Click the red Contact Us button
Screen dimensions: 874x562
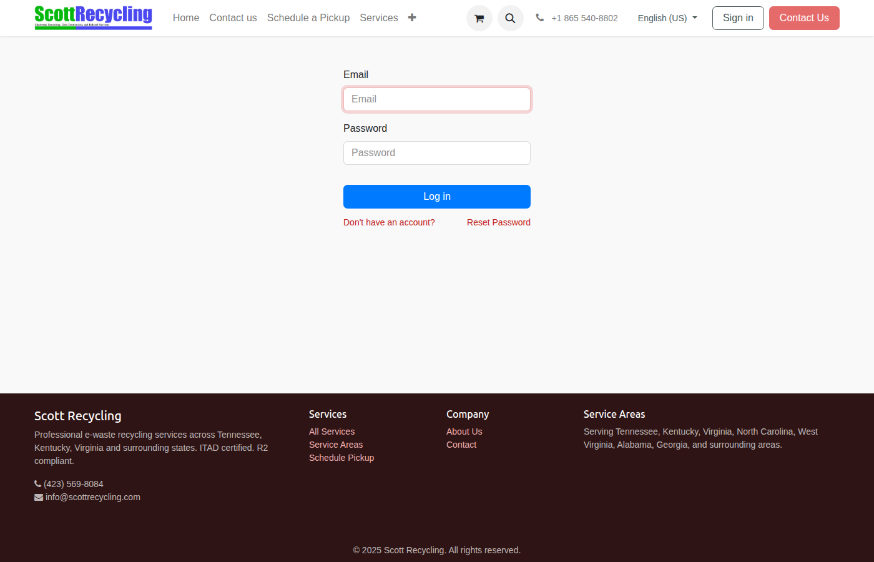pos(804,18)
